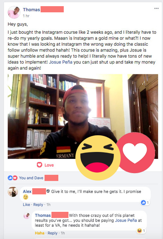Open the Josue Peña mention in the post text

(x=60, y=62)
